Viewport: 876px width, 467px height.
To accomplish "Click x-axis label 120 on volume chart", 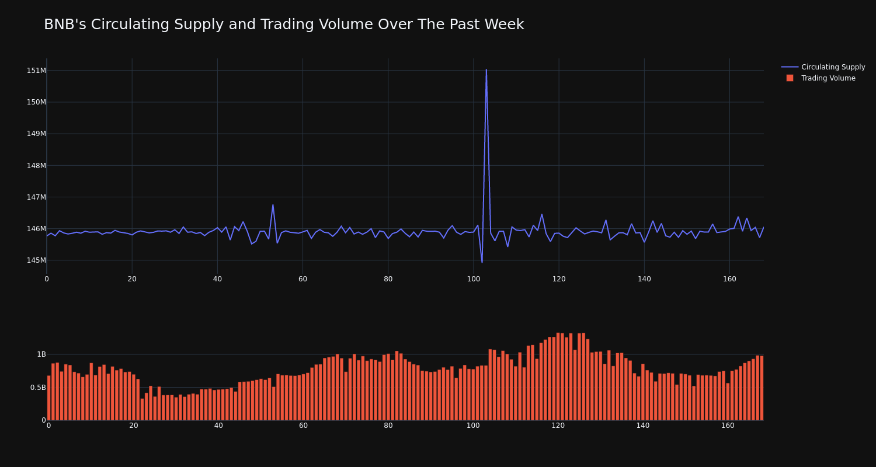I will point(558,426).
